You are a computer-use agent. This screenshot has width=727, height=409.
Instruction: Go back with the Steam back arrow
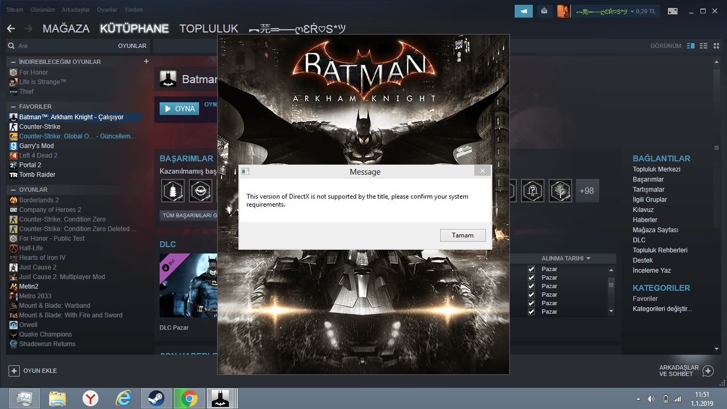click(11, 28)
